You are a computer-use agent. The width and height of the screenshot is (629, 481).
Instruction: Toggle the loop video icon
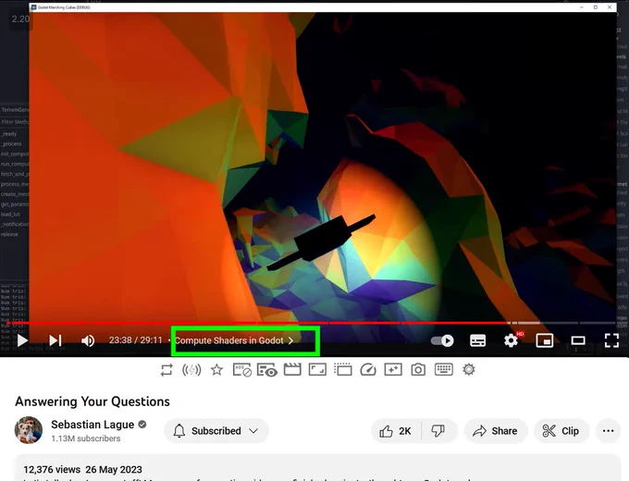(166, 369)
